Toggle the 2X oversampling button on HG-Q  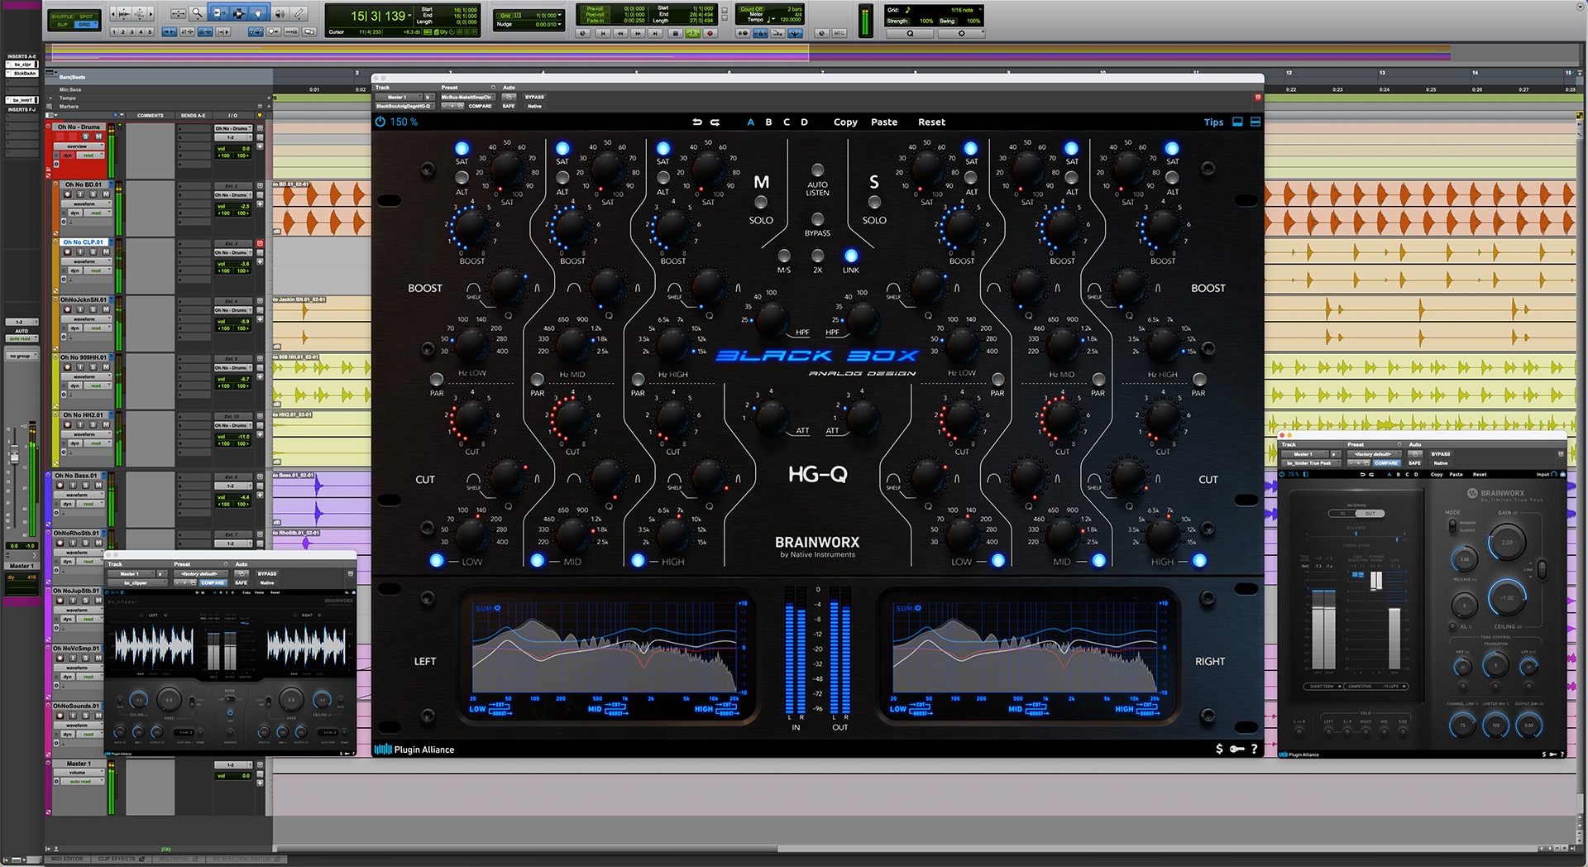[817, 256]
